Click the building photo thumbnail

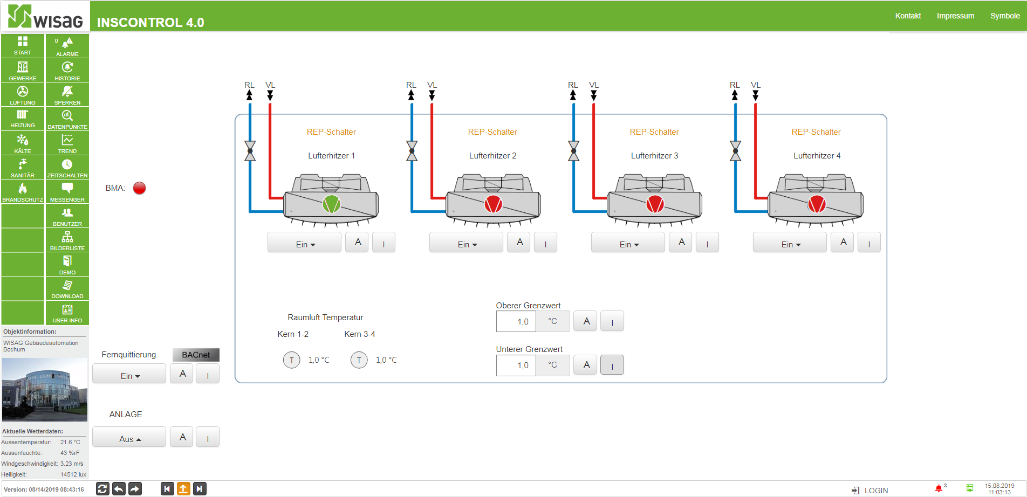(x=45, y=389)
